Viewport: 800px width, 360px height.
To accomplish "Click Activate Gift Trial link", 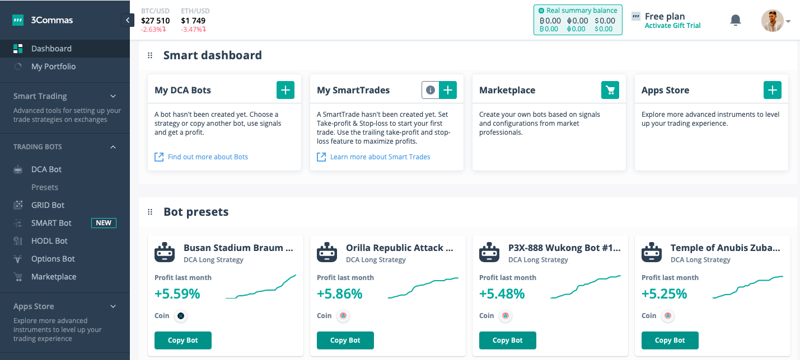I will (672, 25).
